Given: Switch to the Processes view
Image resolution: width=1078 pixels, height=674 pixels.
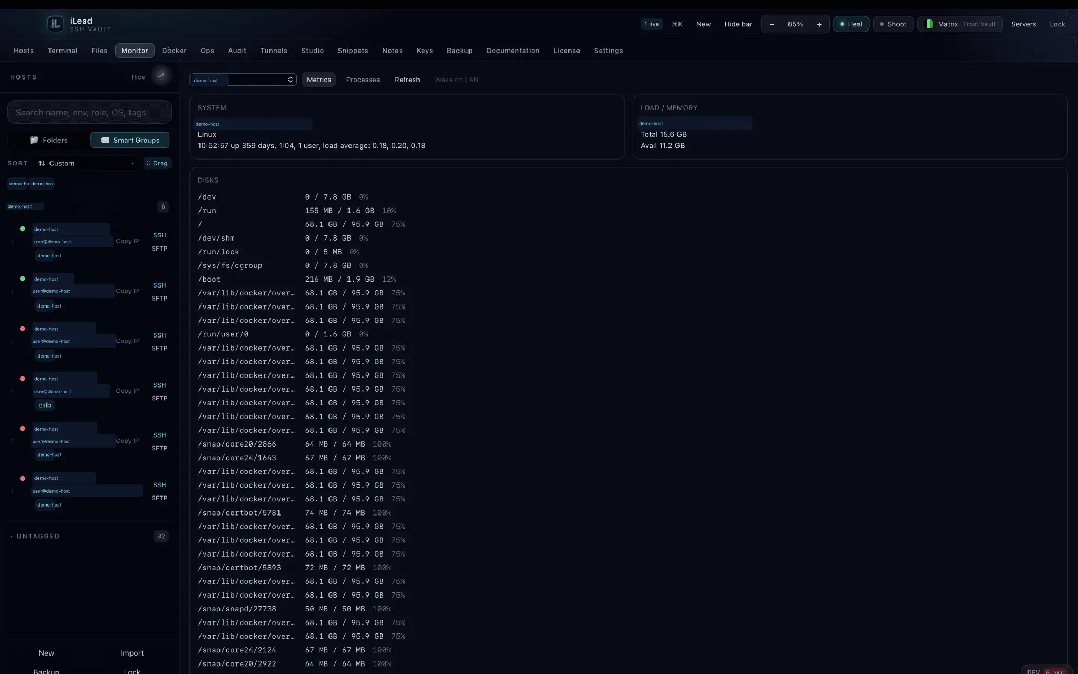Looking at the screenshot, I should tap(363, 80).
